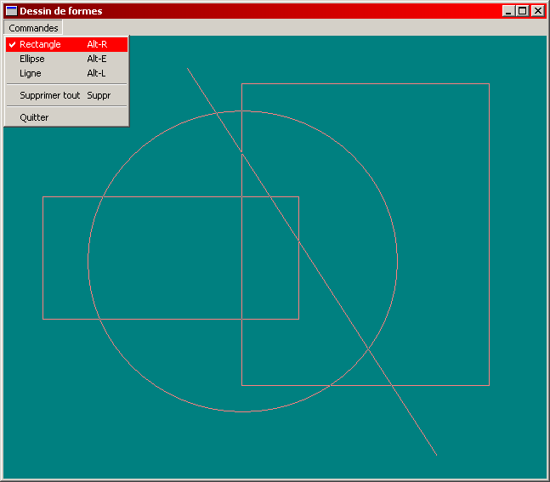Open the application icon in title bar

pyautogui.click(x=11, y=11)
